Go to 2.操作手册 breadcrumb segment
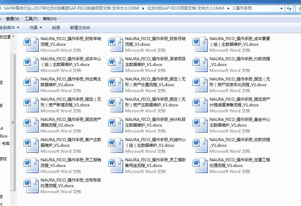The height and width of the screenshot is (206, 301). click(242, 8)
